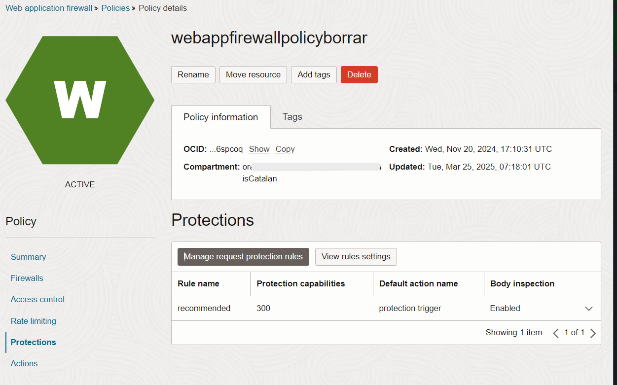The height and width of the screenshot is (385, 617).
Task: Open Manage request protection rules
Action: 243,257
